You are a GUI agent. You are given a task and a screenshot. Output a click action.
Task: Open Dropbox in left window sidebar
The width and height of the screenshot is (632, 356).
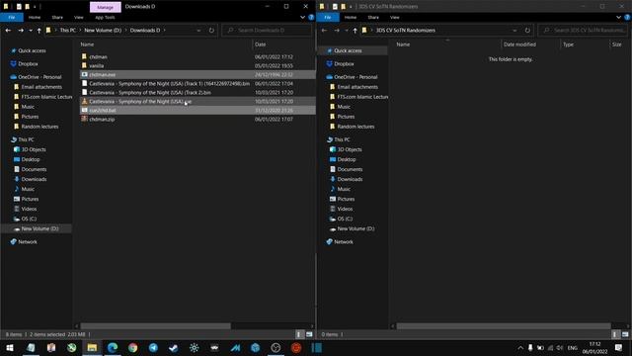click(x=28, y=63)
